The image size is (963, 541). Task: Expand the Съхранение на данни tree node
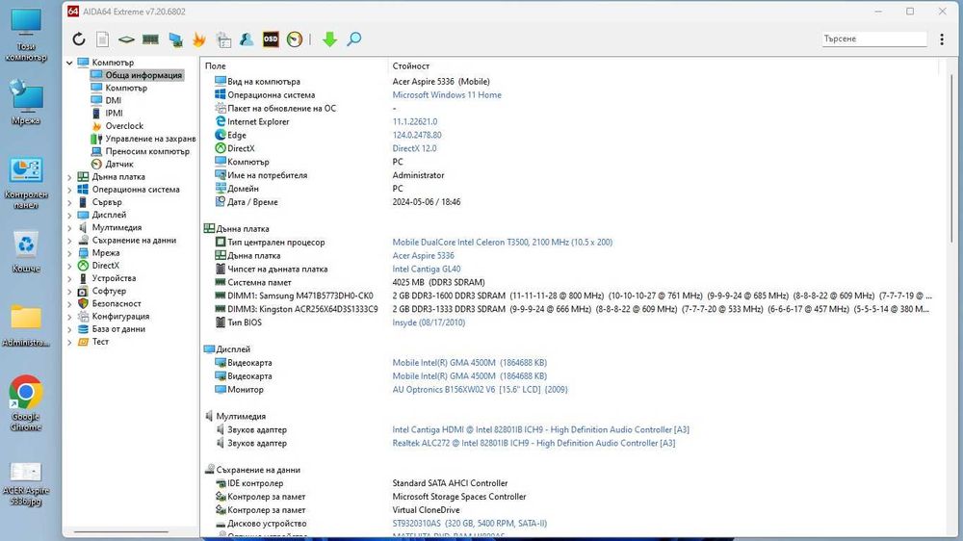tap(69, 241)
